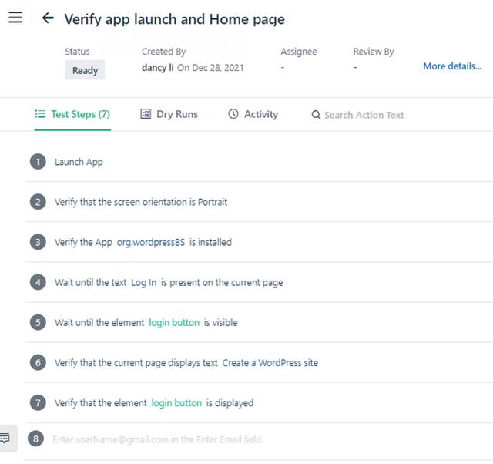This screenshot has width=493, height=464.
Task: Click the Test Steps list icon
Action: 40,114
